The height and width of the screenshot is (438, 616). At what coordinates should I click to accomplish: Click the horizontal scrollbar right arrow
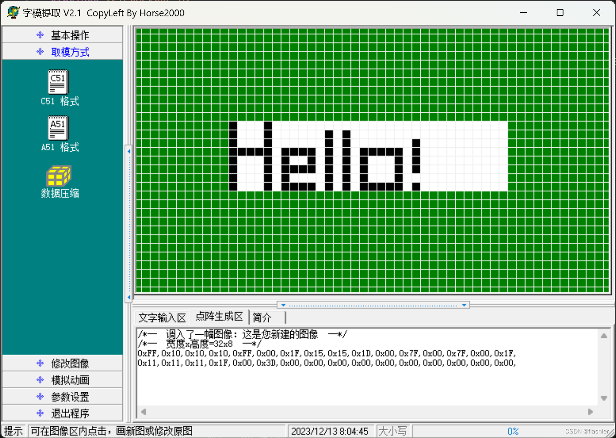tap(590, 412)
